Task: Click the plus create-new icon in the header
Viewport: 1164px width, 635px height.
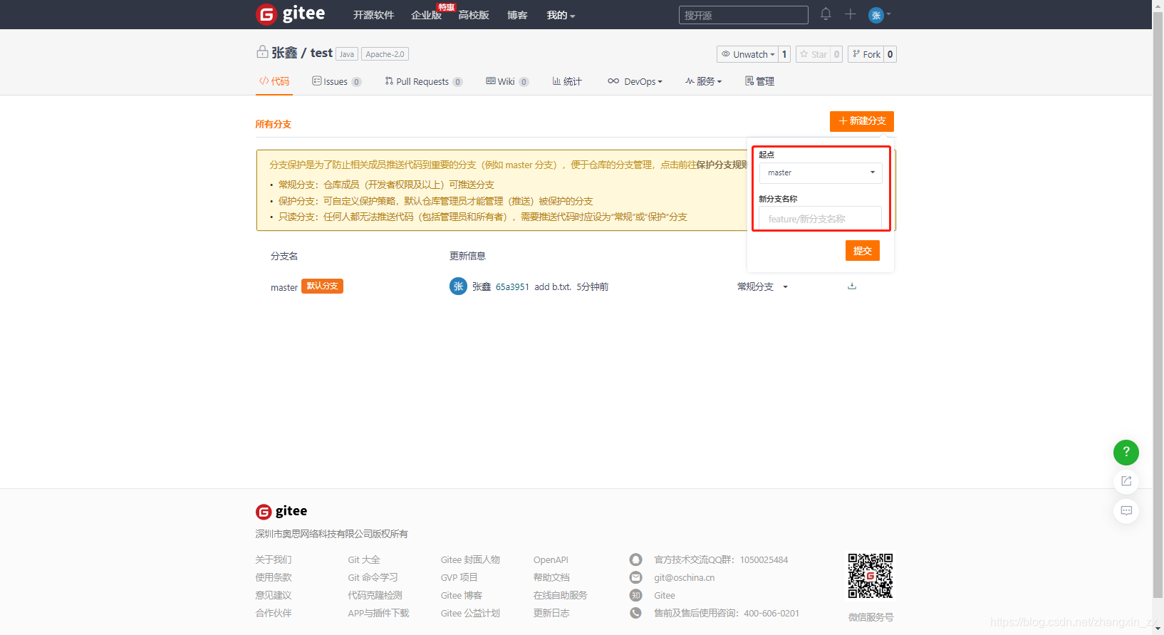Action: [x=850, y=14]
